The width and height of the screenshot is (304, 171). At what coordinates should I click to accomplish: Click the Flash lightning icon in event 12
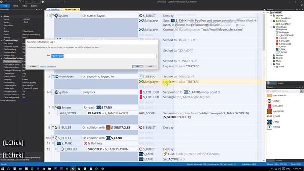(x=165, y=154)
